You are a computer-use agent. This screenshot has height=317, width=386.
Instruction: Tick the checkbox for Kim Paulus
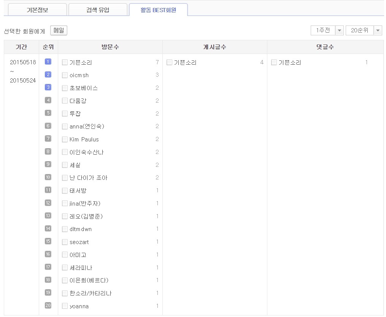click(65, 139)
